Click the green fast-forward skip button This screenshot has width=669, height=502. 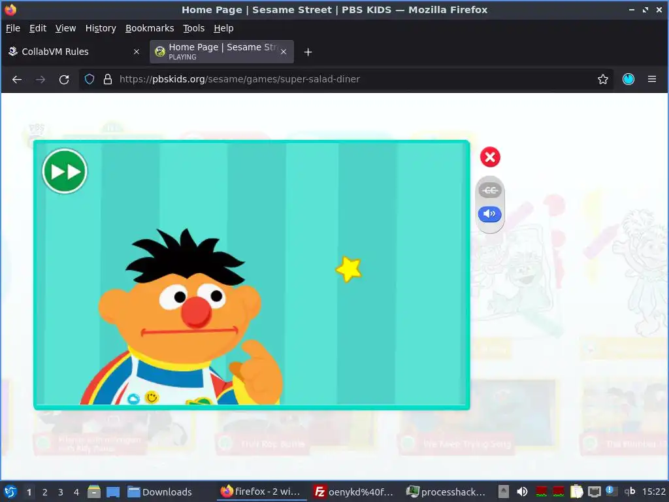coord(65,171)
